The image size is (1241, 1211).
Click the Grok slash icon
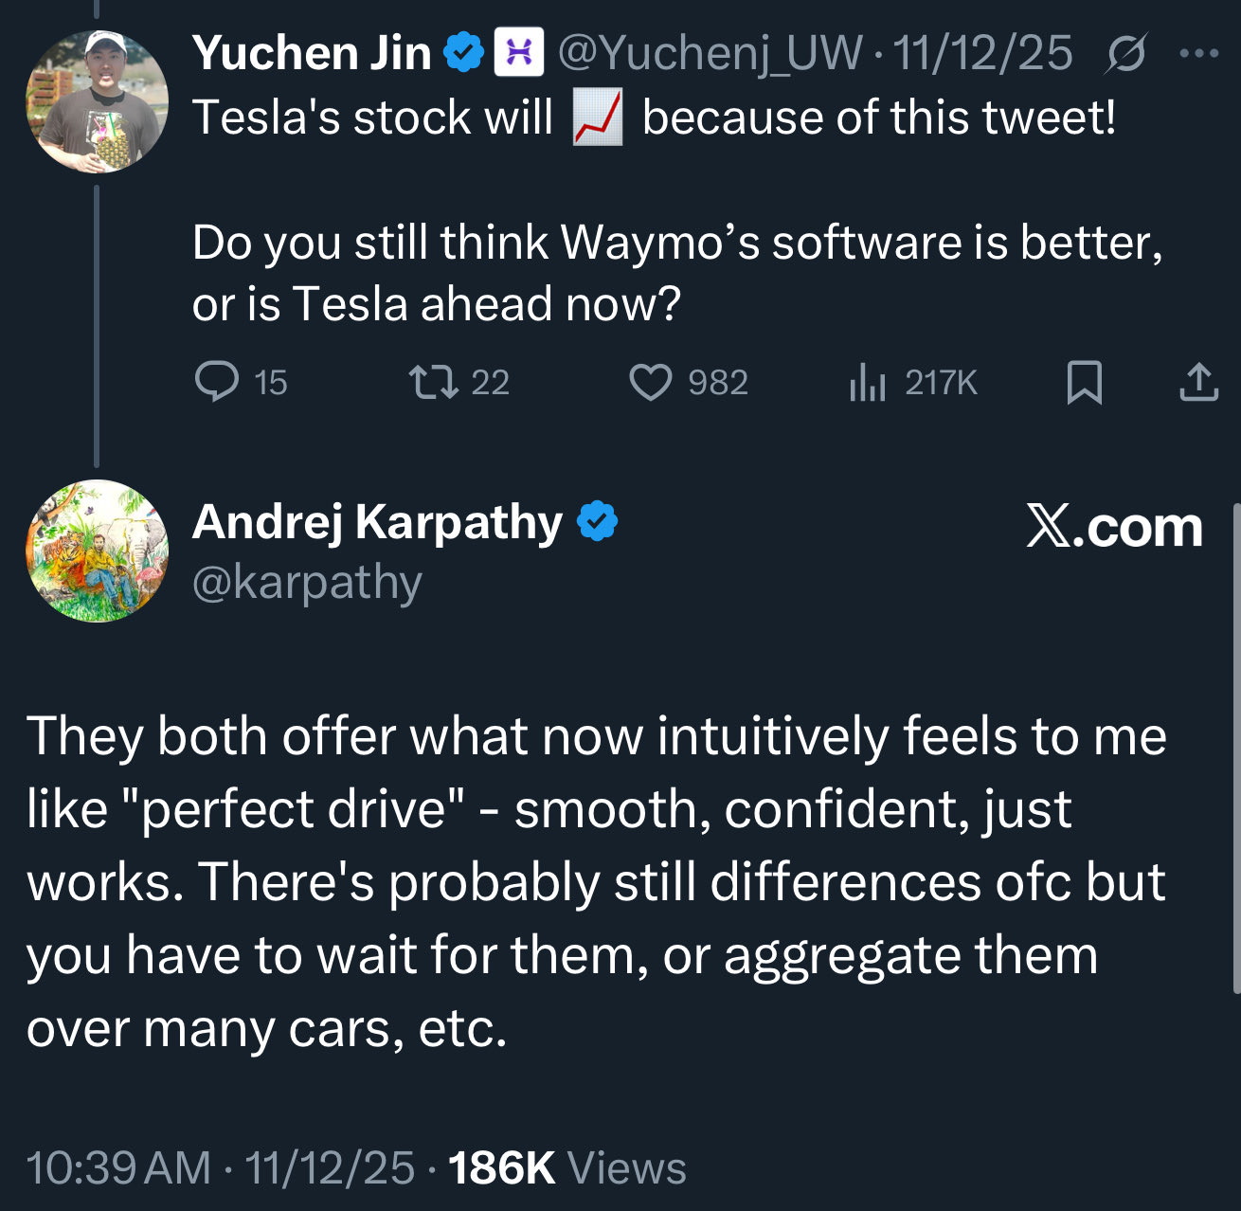pos(1126,53)
